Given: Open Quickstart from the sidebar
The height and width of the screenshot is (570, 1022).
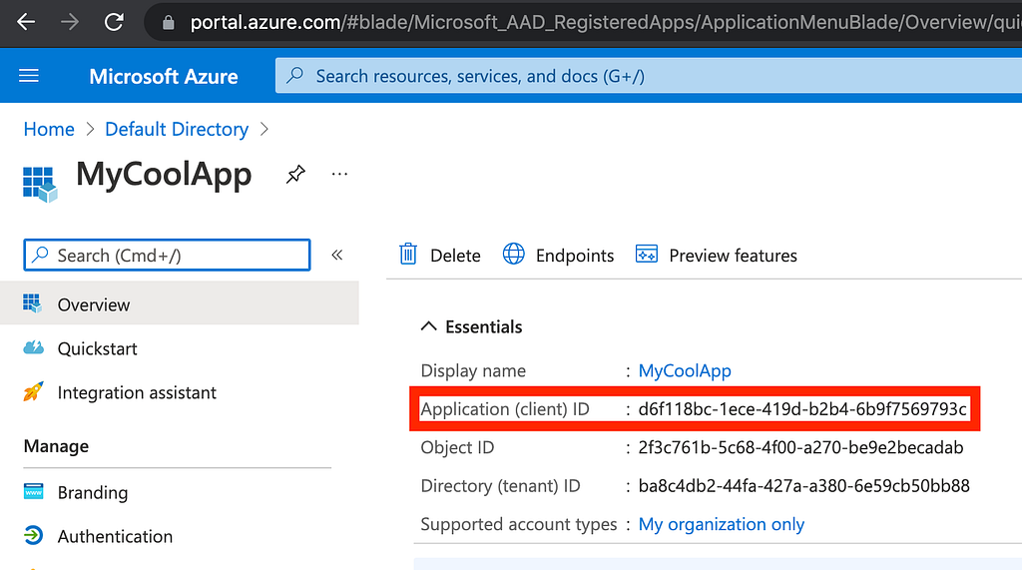Looking at the screenshot, I should pos(97,348).
